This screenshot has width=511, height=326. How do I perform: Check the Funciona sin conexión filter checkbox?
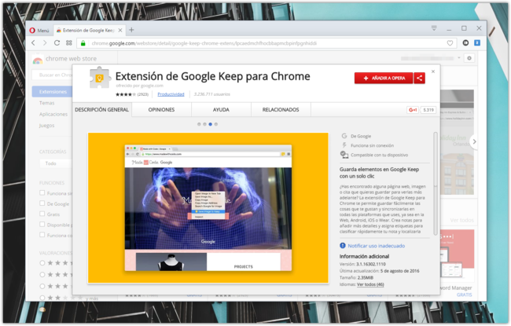tap(42, 192)
